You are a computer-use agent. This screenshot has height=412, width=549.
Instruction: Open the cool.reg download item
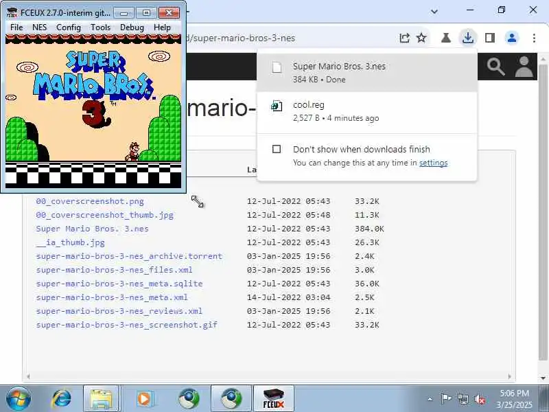tap(366, 111)
